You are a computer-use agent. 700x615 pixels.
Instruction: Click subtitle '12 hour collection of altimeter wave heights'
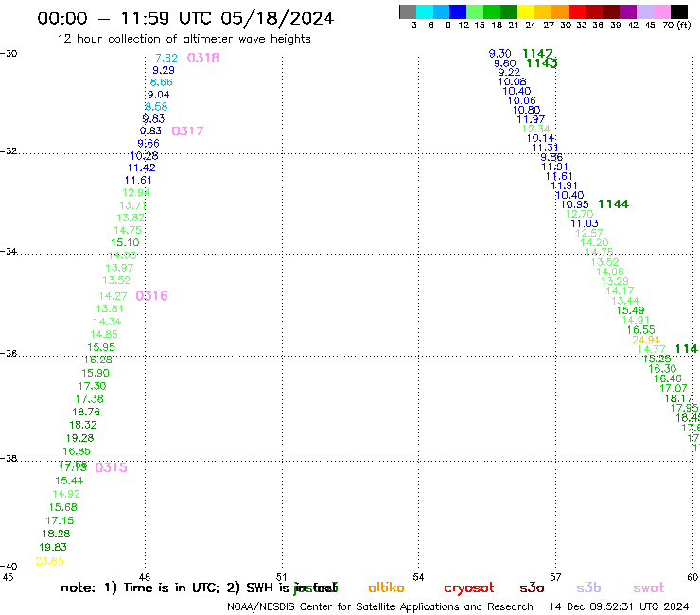[x=184, y=39]
